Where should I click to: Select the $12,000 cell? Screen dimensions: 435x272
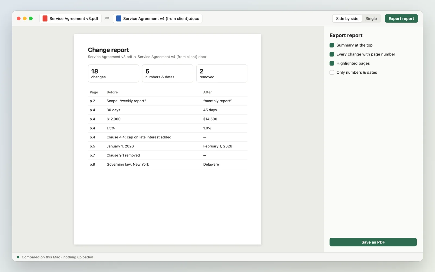pos(113,119)
